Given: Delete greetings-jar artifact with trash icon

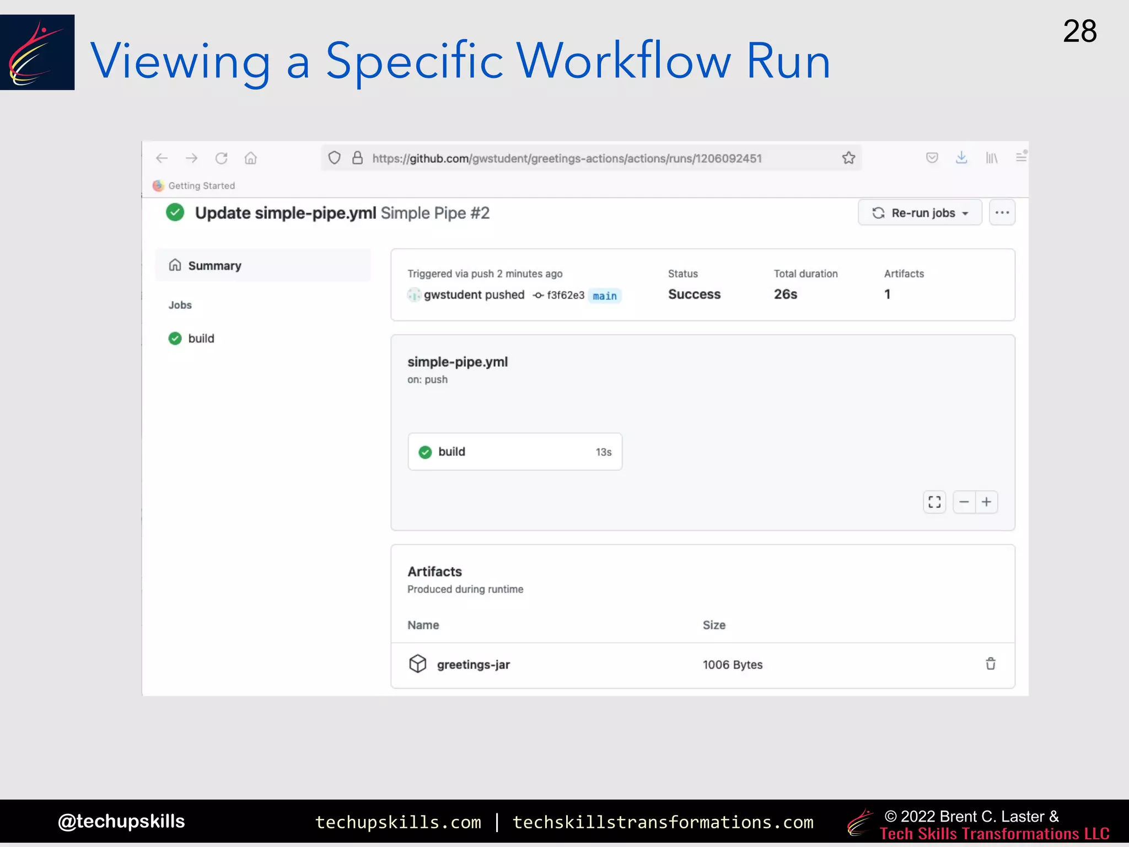Looking at the screenshot, I should pos(991,664).
